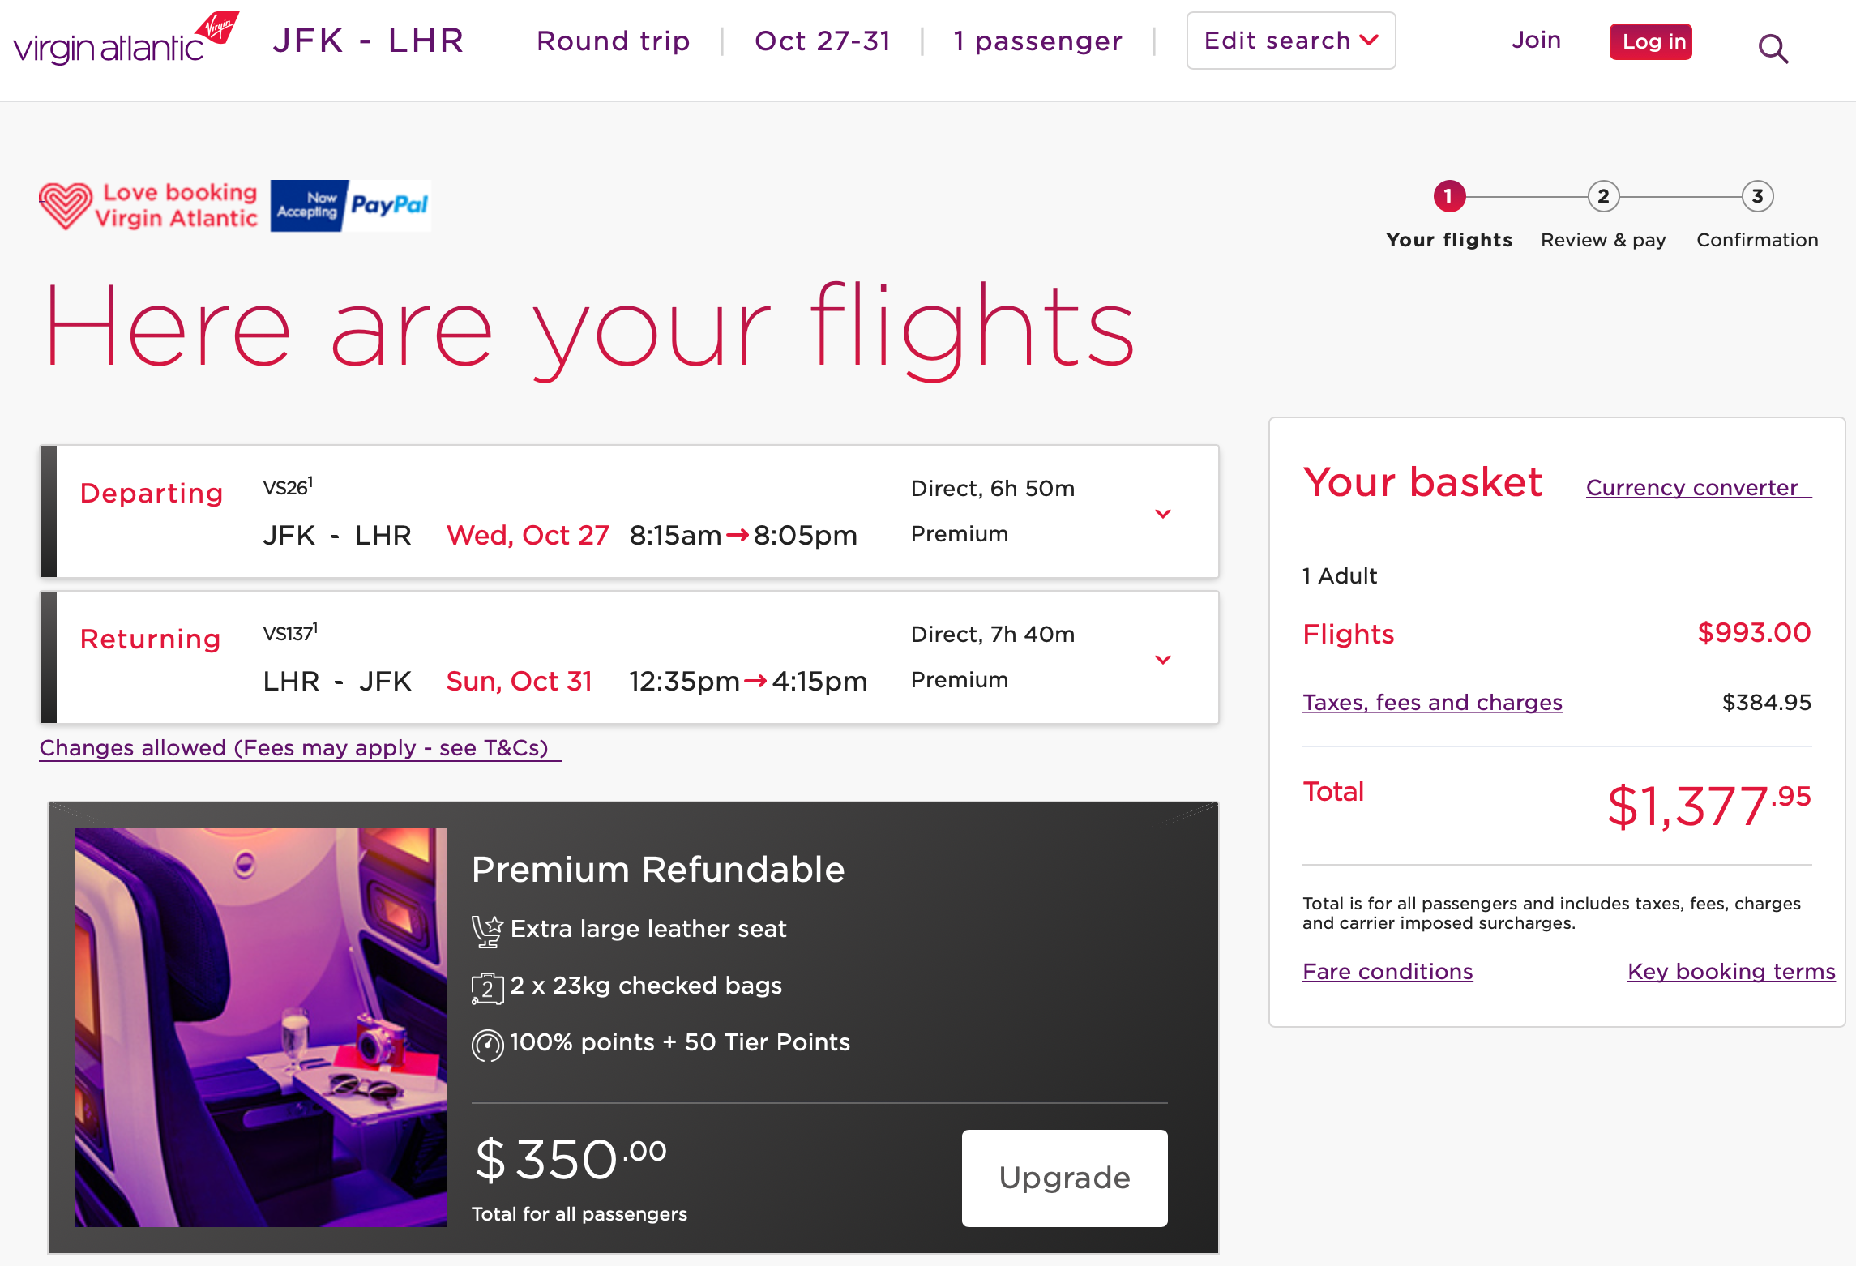Screen dimensions: 1856x1266
Task: Click the Now Accepting PayPal badge
Action: click(x=350, y=206)
